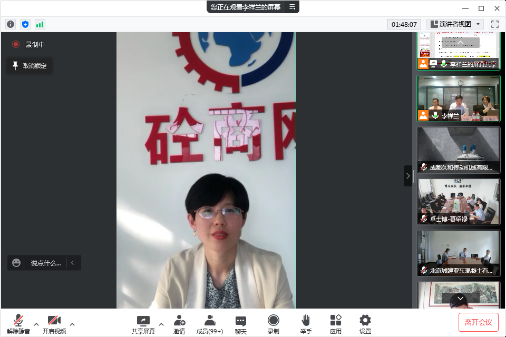Expand video options arrow beside camera
Viewport: 506px width, 337px height.
tap(72, 324)
